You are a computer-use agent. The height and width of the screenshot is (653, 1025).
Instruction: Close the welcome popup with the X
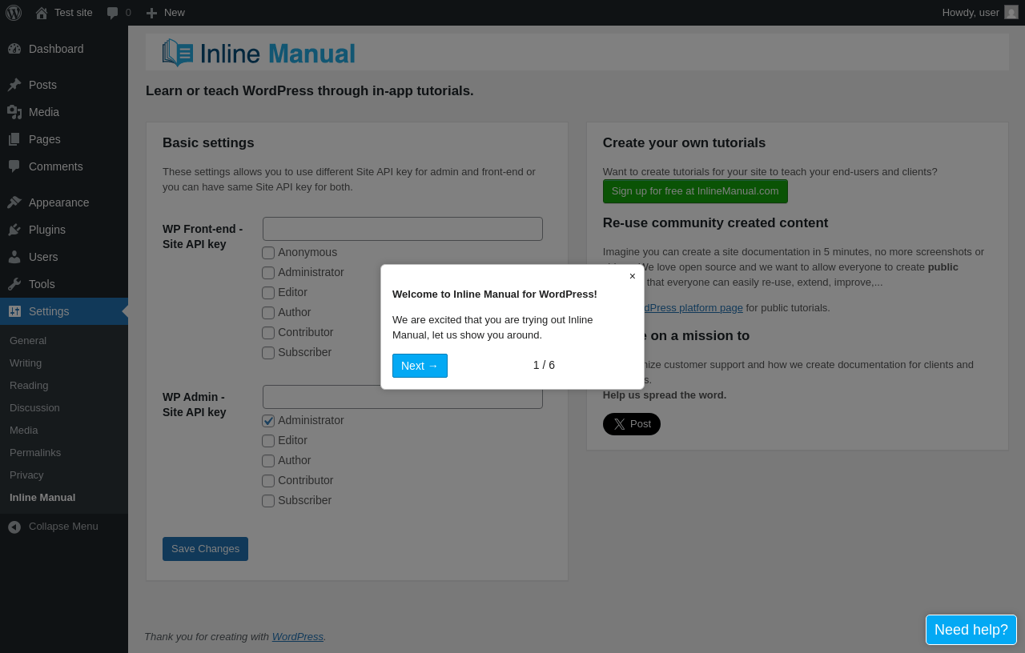[x=633, y=276]
